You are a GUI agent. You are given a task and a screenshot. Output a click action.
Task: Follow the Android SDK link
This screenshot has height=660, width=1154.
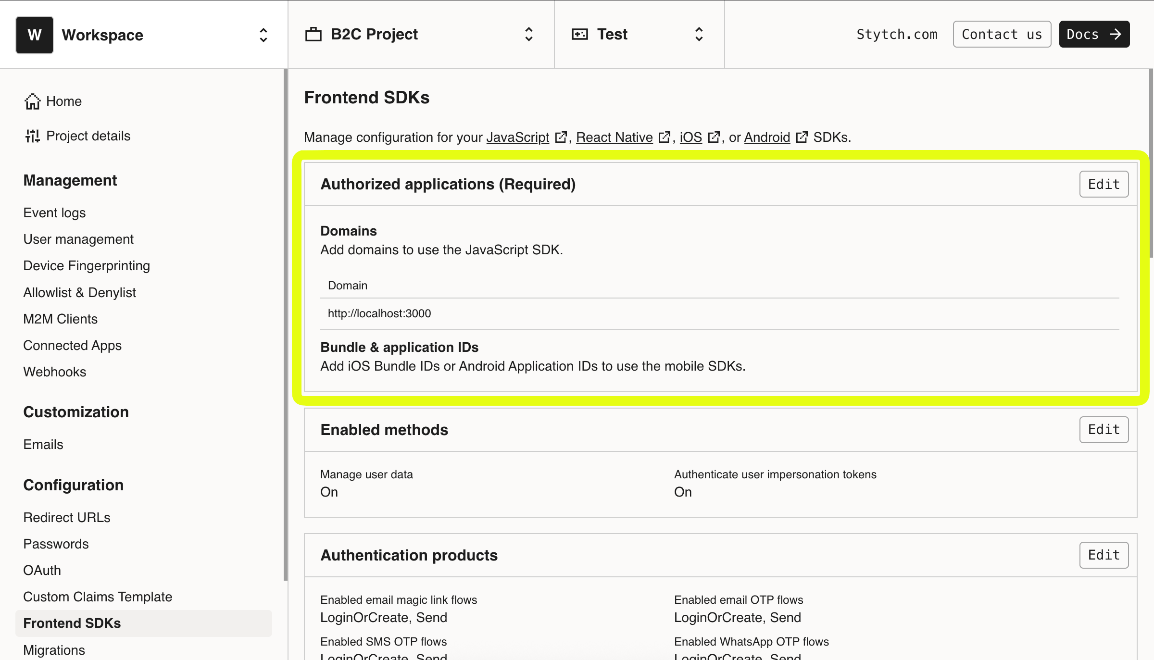[x=767, y=137]
